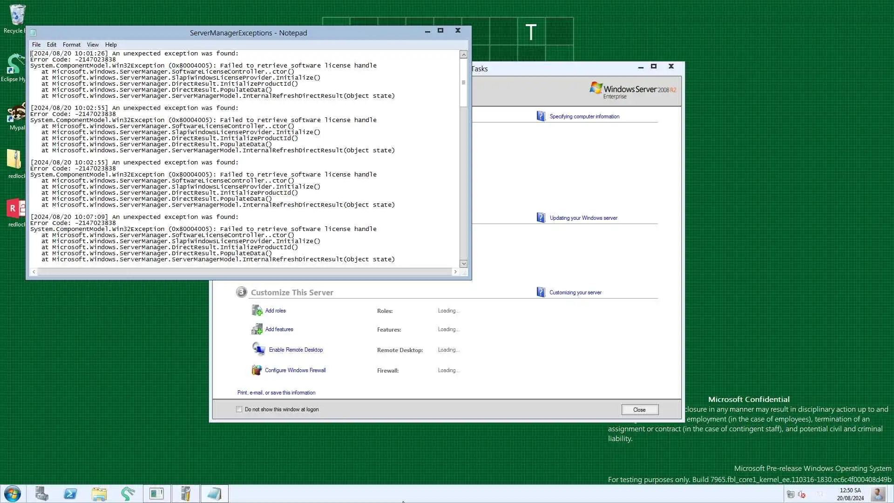
Task: Click the Configure Windows Firewall icon
Action: pos(257,370)
